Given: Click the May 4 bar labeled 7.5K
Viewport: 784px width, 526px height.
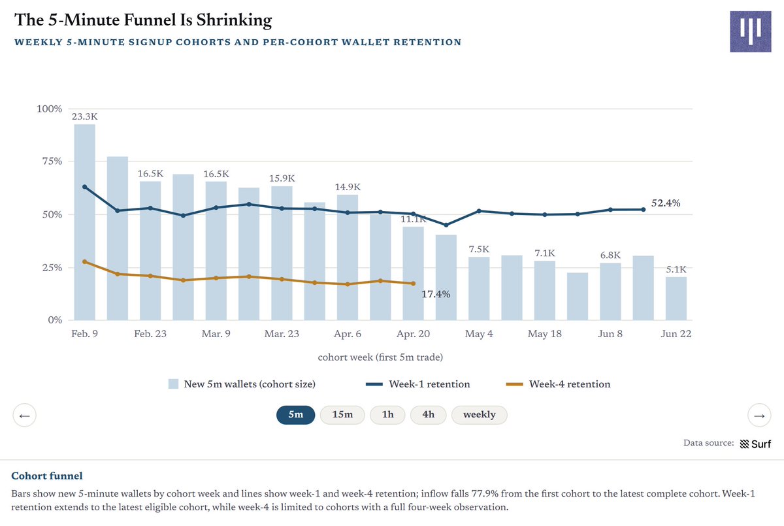Looking at the screenshot, I should 479,289.
